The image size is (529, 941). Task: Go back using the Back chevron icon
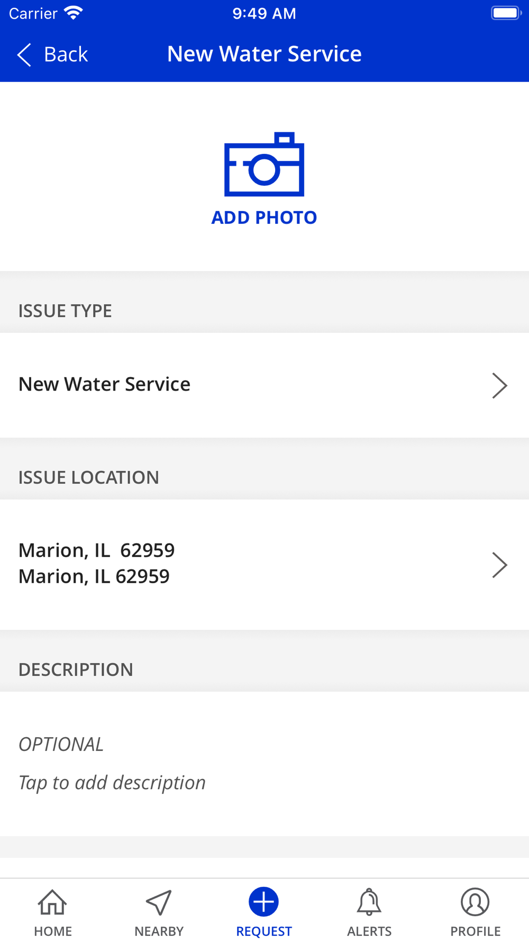(24, 55)
